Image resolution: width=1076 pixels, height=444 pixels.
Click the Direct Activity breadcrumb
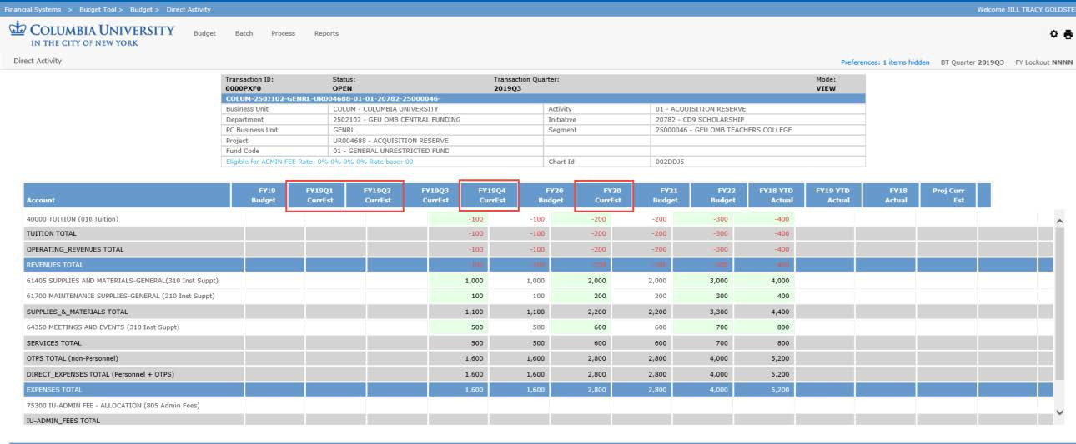[x=189, y=9]
